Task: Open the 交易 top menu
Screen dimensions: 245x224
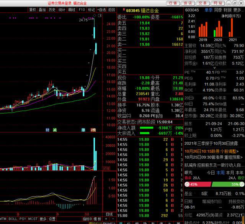Action: pos(203,3)
